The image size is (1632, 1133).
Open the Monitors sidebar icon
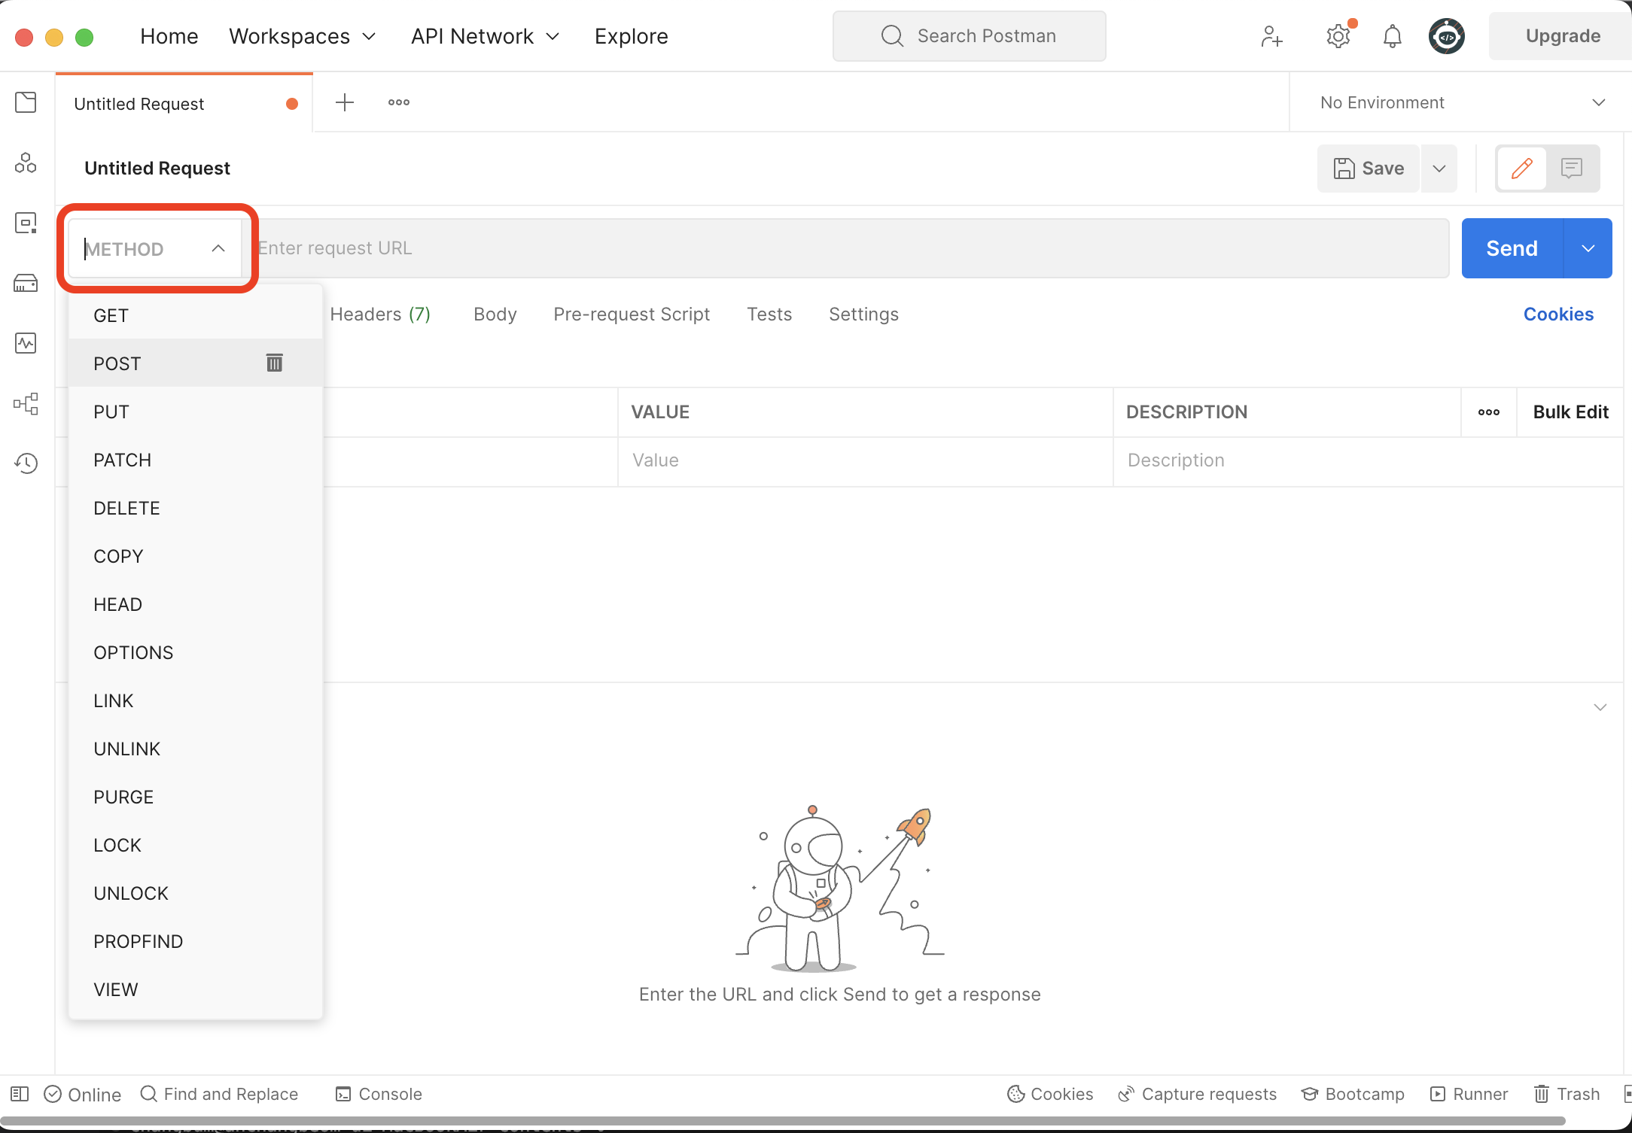(26, 343)
